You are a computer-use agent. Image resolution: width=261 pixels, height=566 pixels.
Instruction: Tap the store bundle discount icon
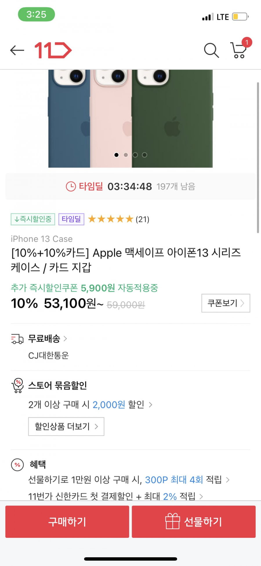[x=17, y=385]
